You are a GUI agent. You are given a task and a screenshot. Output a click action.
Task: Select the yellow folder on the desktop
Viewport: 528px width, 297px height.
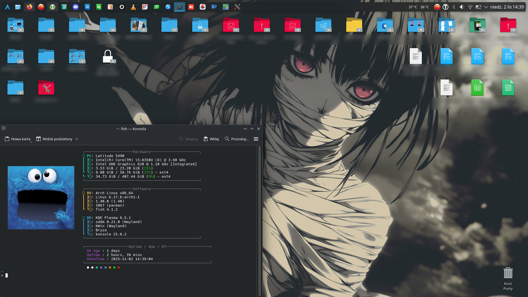354,25
